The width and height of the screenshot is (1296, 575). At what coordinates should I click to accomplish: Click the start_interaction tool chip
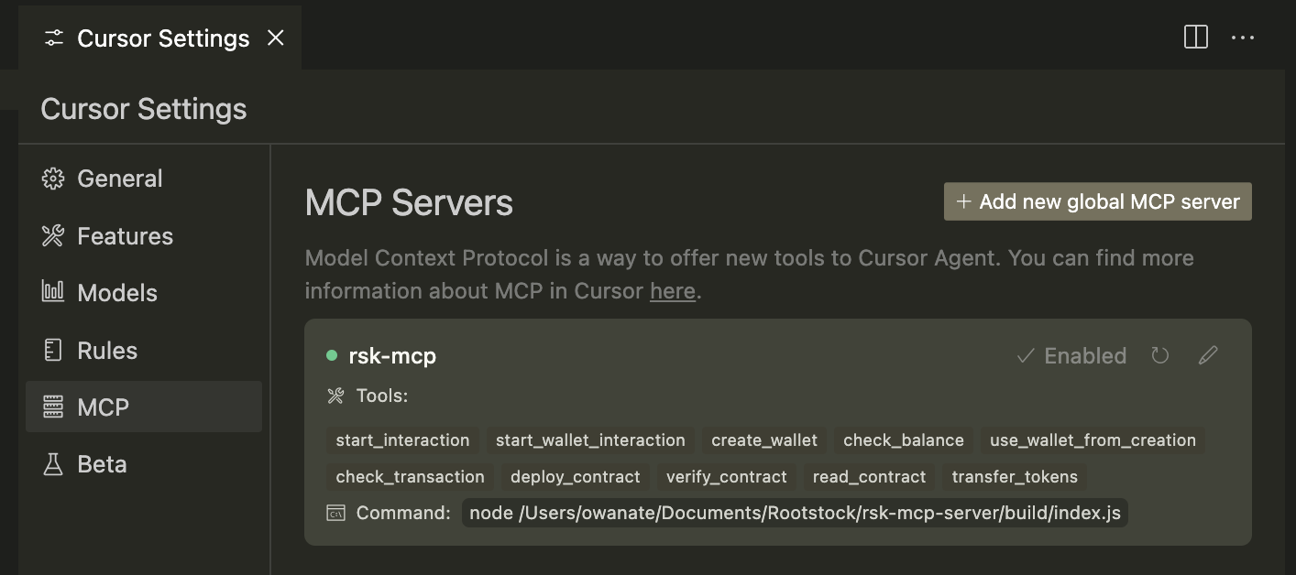click(402, 440)
